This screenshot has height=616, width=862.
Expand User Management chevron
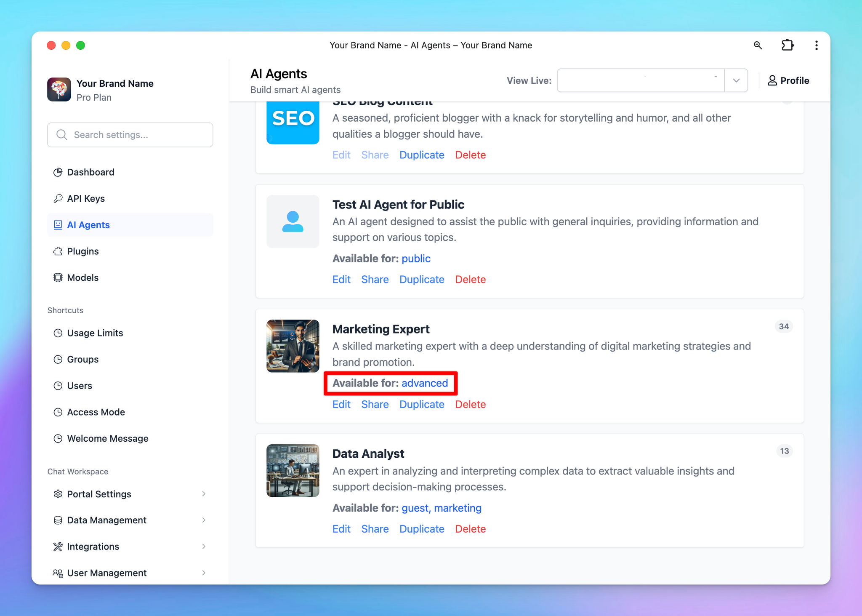[x=204, y=573]
